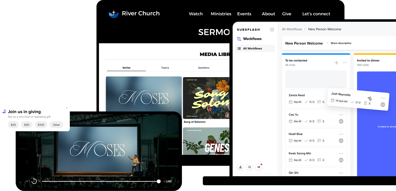Click the Zarela Reed card name
The height and width of the screenshot is (191, 396).
tap(297, 95)
